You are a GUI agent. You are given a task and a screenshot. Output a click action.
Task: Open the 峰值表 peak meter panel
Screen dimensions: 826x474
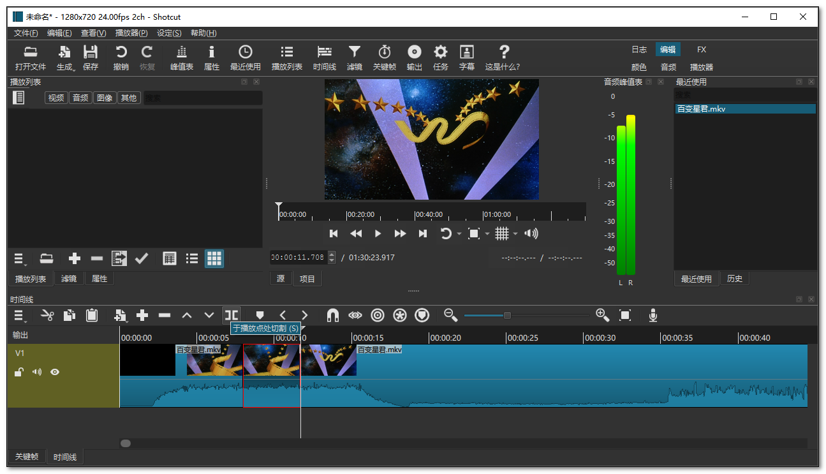click(182, 58)
